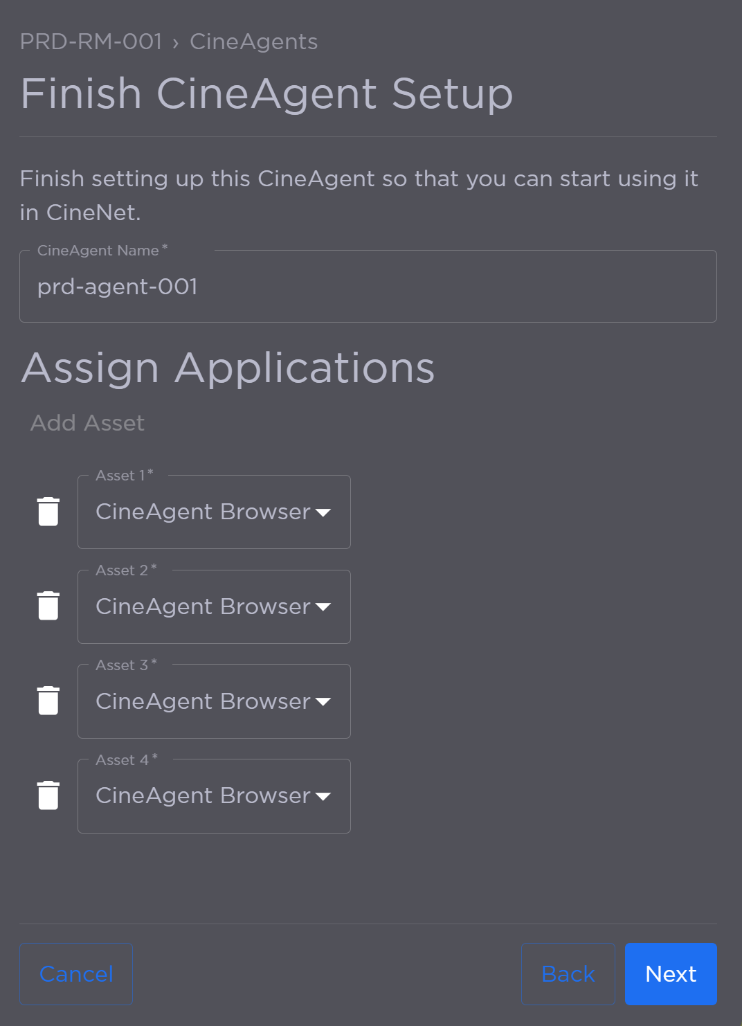The height and width of the screenshot is (1026, 742).
Task: Click Add Asset to add another application
Action: 87,423
